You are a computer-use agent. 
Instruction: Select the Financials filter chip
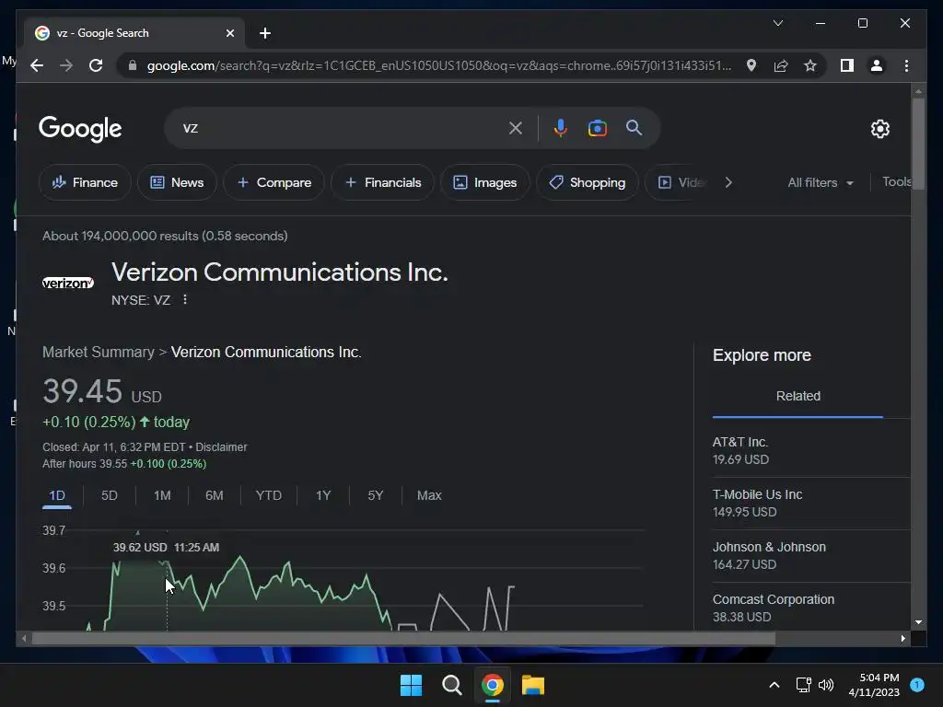(x=382, y=182)
